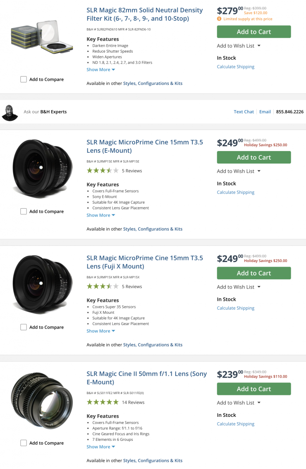Open Text Chat with B&H experts
Image resolution: width=306 pixels, height=469 pixels.
coord(244,112)
